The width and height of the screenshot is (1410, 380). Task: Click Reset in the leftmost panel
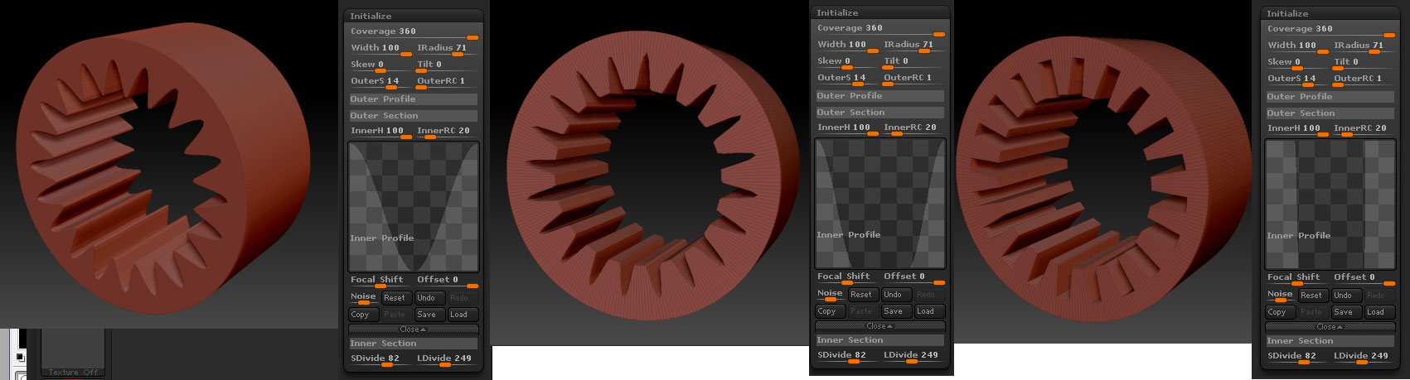pos(395,298)
